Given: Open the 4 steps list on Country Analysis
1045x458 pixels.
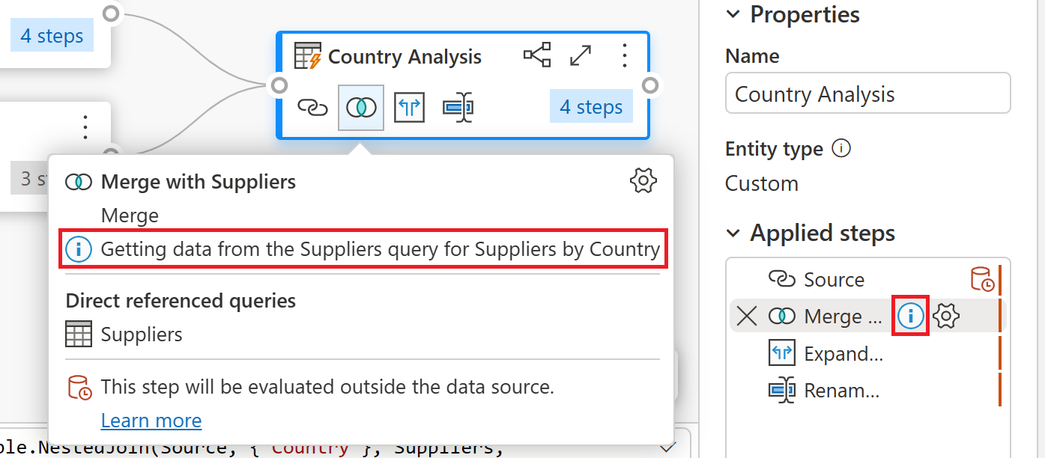Looking at the screenshot, I should [x=590, y=106].
